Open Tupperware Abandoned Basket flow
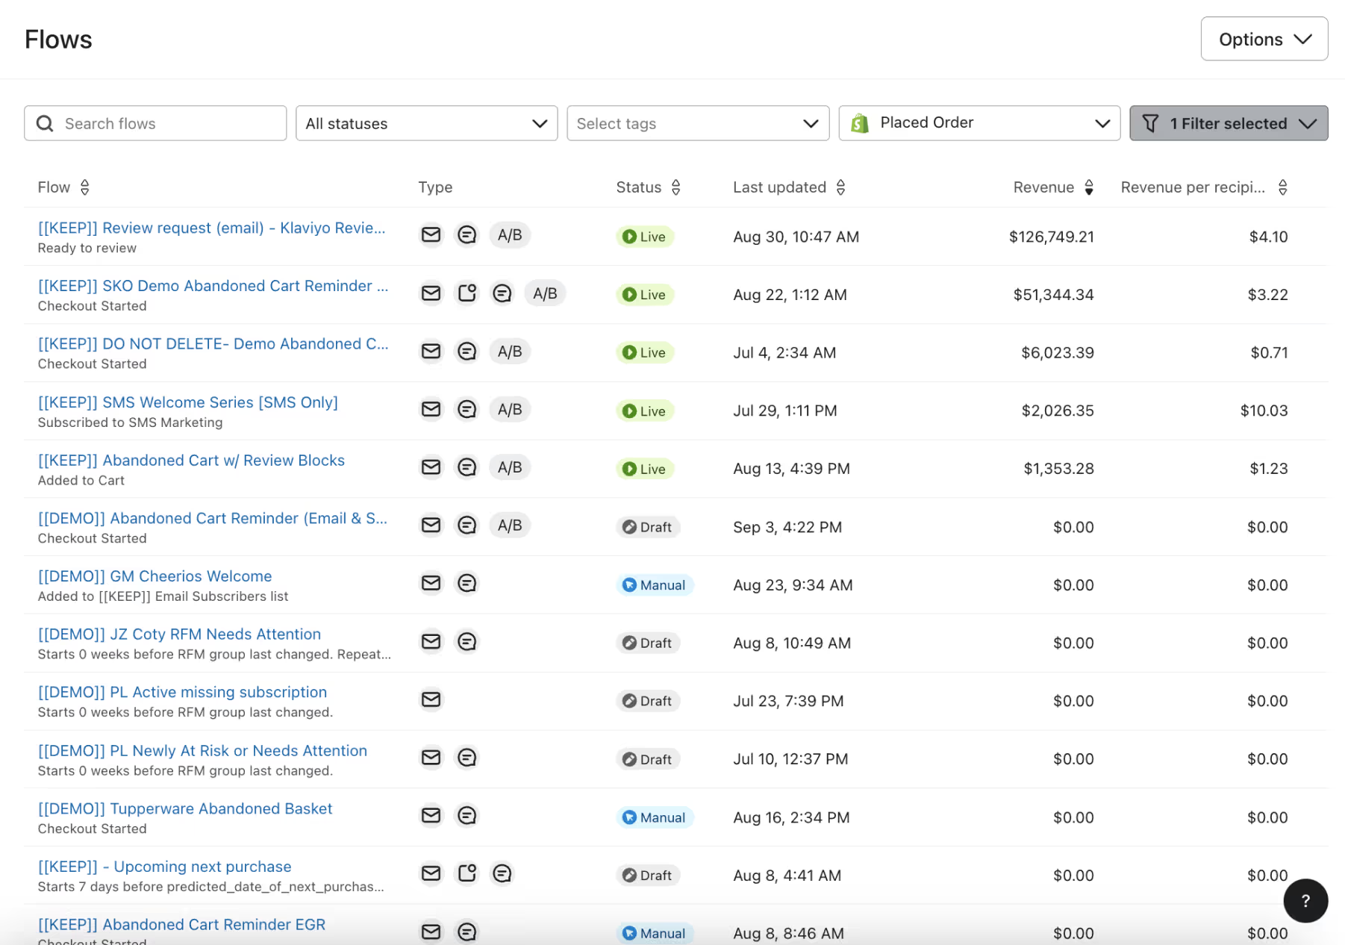Screen dimensions: 1345x945 tap(185, 808)
